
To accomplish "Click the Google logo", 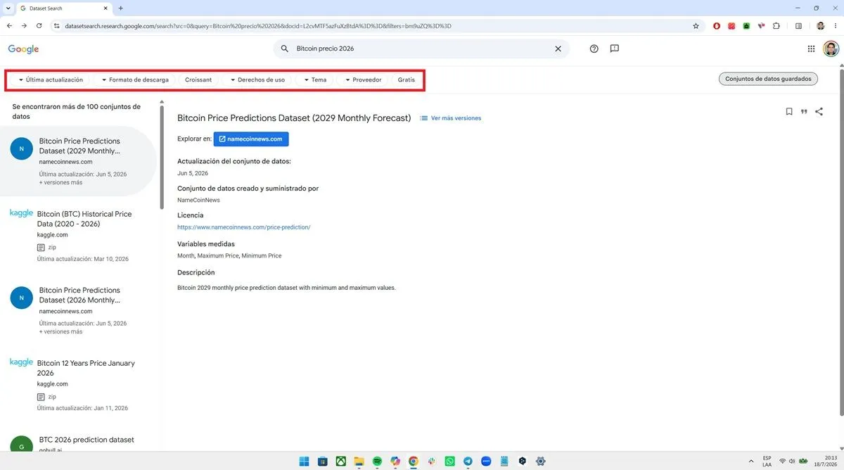I will pyautogui.click(x=23, y=49).
